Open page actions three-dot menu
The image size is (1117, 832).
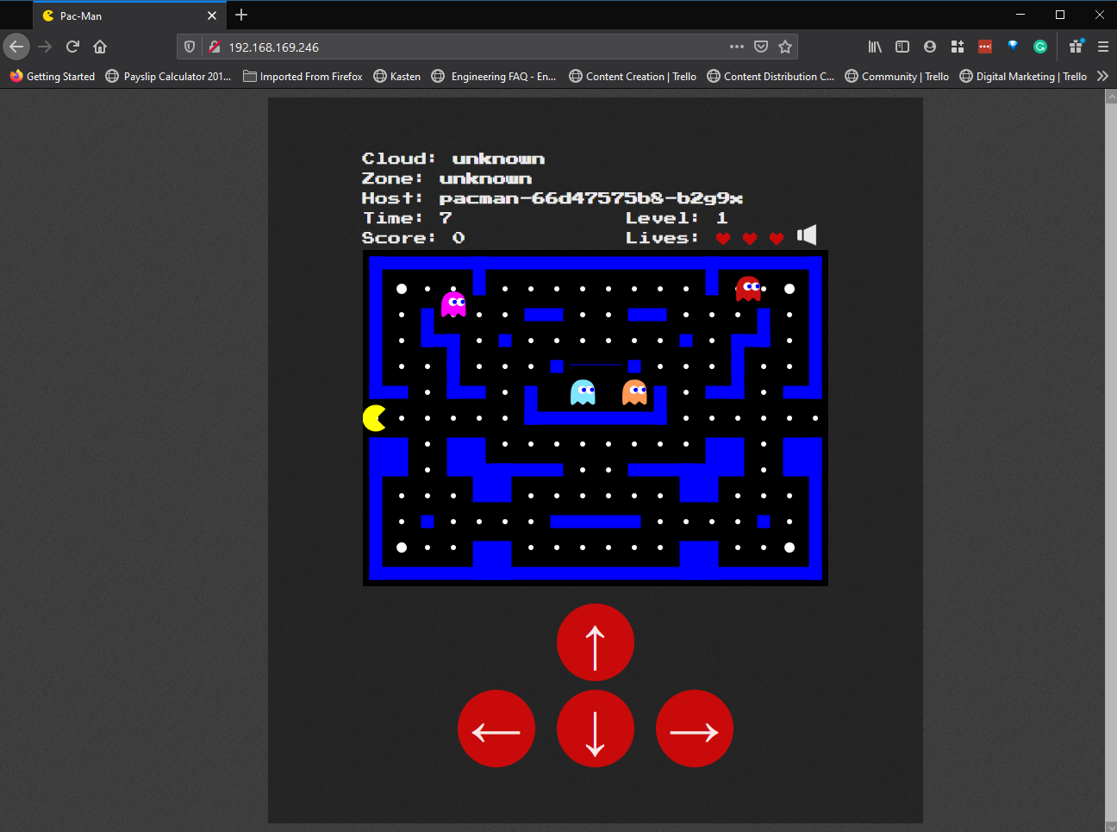(736, 47)
